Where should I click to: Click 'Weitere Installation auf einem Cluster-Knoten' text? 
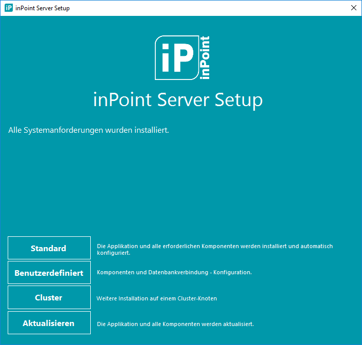point(157,298)
